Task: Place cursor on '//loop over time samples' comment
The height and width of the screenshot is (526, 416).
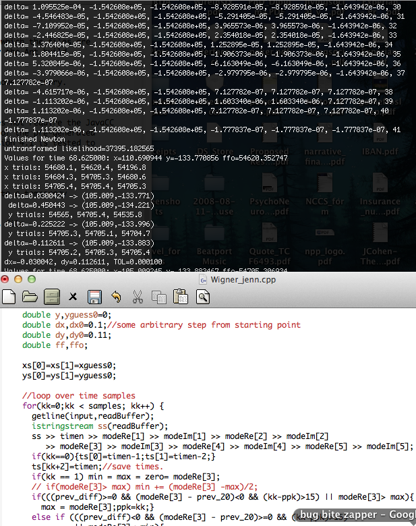Action: 78,396
